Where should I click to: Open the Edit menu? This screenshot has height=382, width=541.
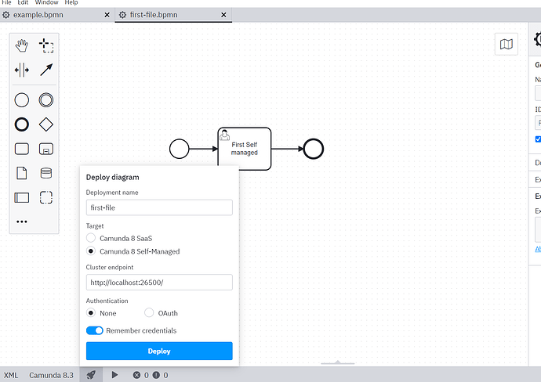(x=23, y=2)
